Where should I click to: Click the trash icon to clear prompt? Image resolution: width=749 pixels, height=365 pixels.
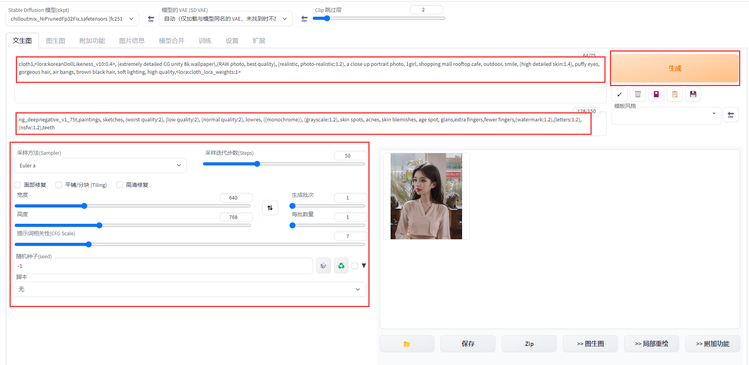pyautogui.click(x=638, y=94)
